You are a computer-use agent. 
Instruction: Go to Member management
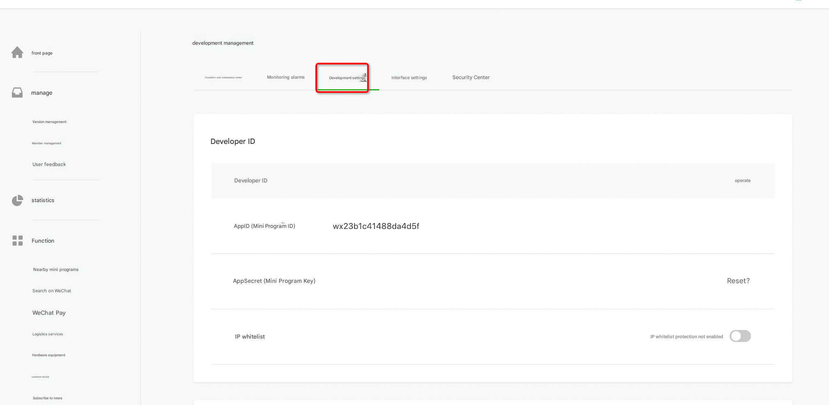coord(46,143)
